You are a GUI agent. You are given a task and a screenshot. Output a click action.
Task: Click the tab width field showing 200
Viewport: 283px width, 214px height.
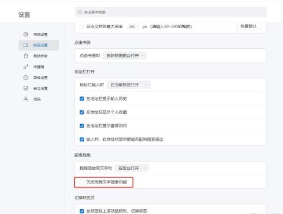pos(133,26)
